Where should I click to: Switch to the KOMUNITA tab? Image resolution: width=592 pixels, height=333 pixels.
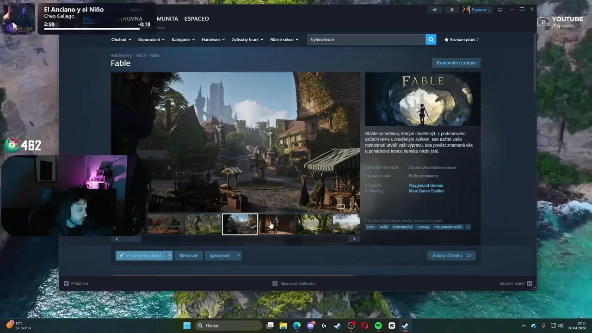pyautogui.click(x=167, y=18)
